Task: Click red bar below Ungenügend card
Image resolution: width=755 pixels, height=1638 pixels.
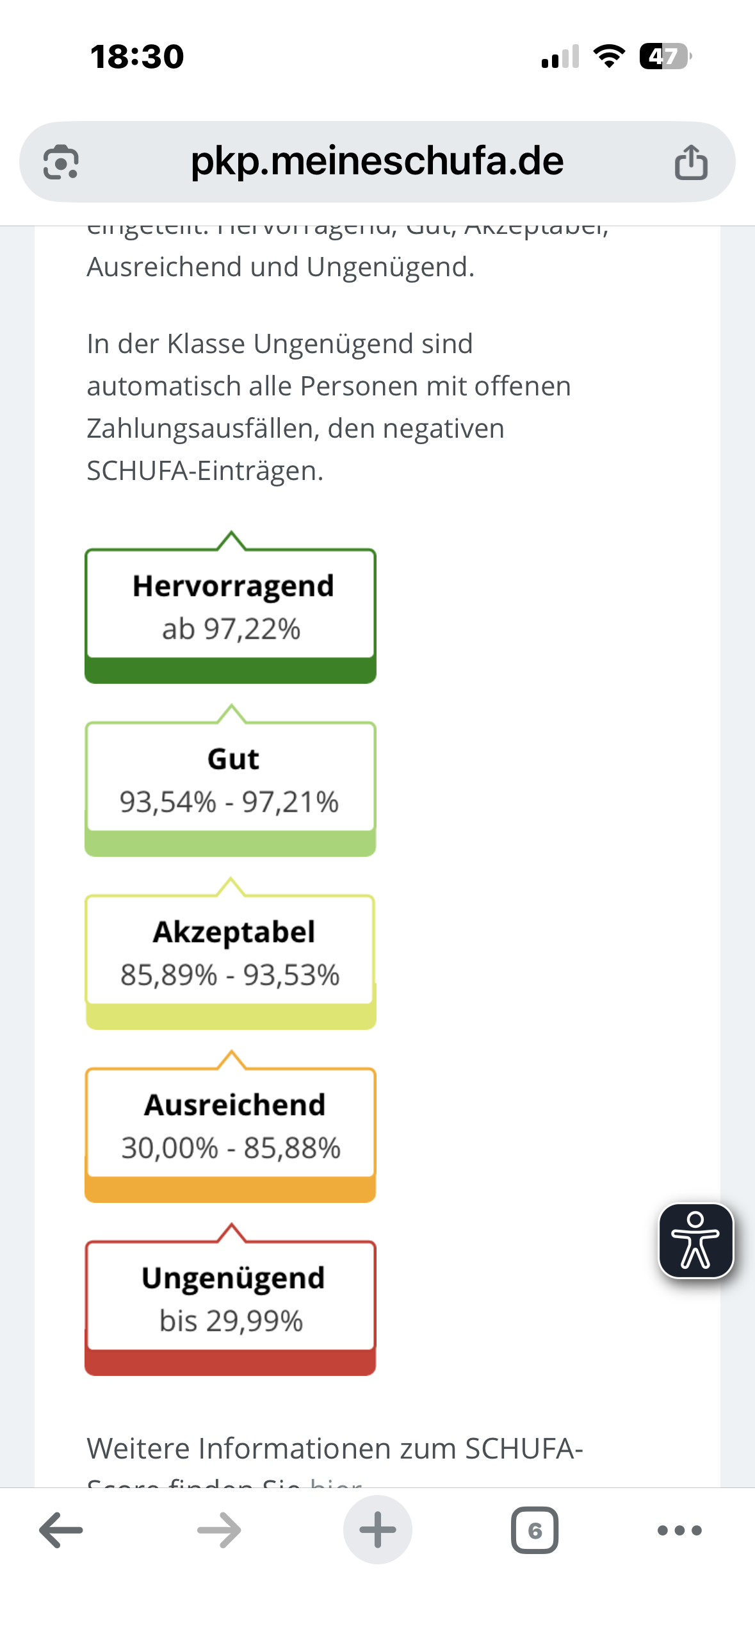Action: (x=231, y=1362)
